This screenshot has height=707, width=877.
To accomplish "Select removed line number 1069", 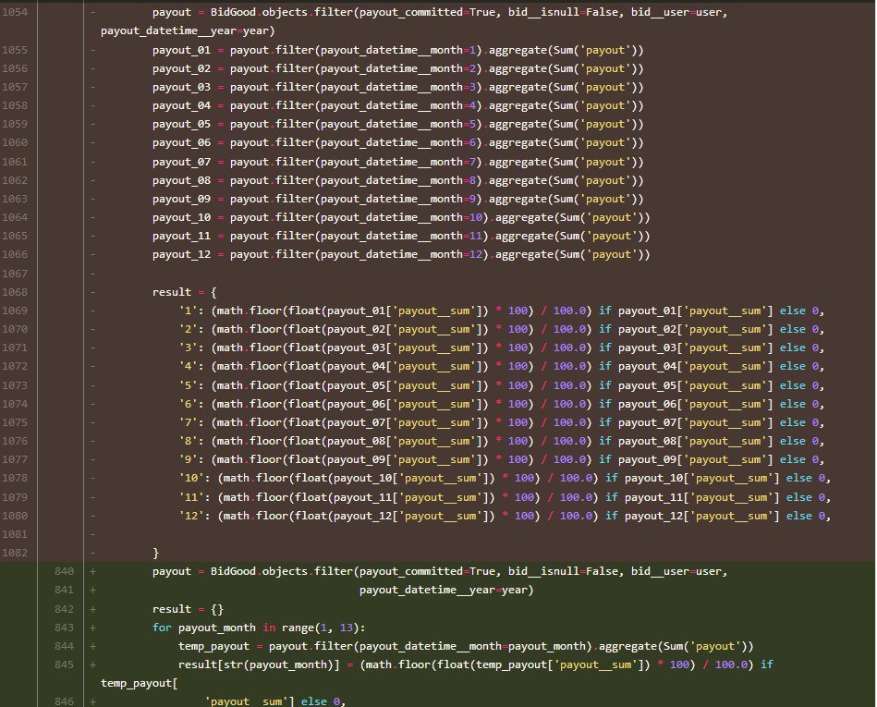I will (15, 311).
